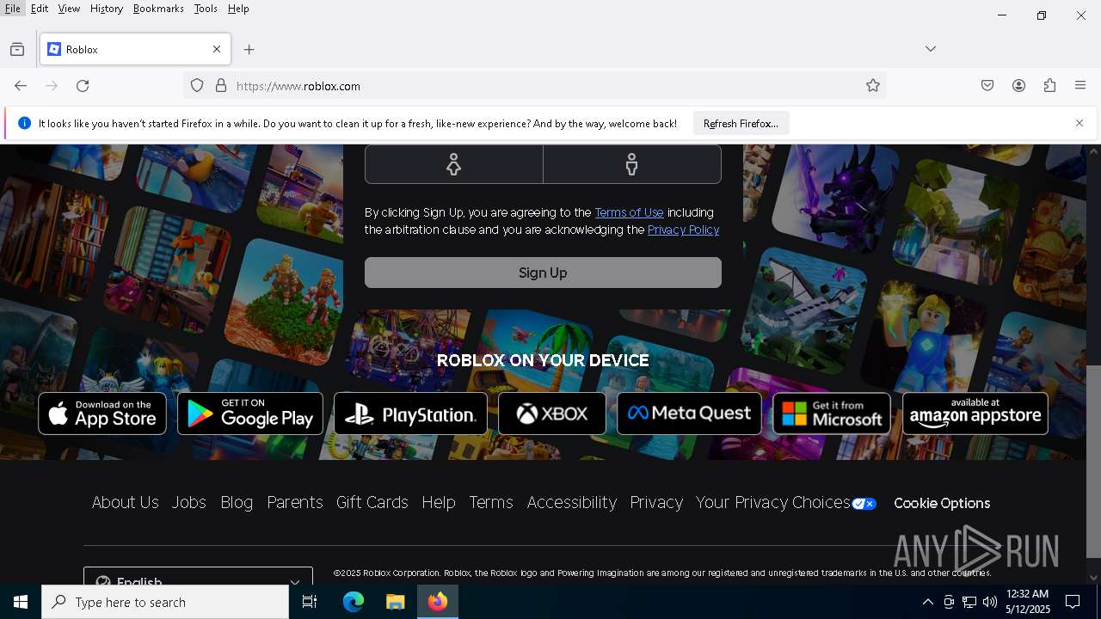Click the Sign Up button
This screenshot has height=619, width=1101.
(543, 273)
